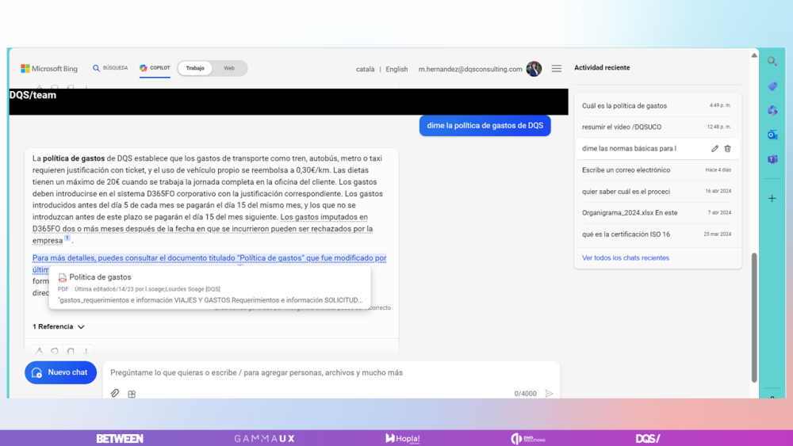Attach a file with the paperclip icon
793x446 pixels.
click(x=115, y=393)
